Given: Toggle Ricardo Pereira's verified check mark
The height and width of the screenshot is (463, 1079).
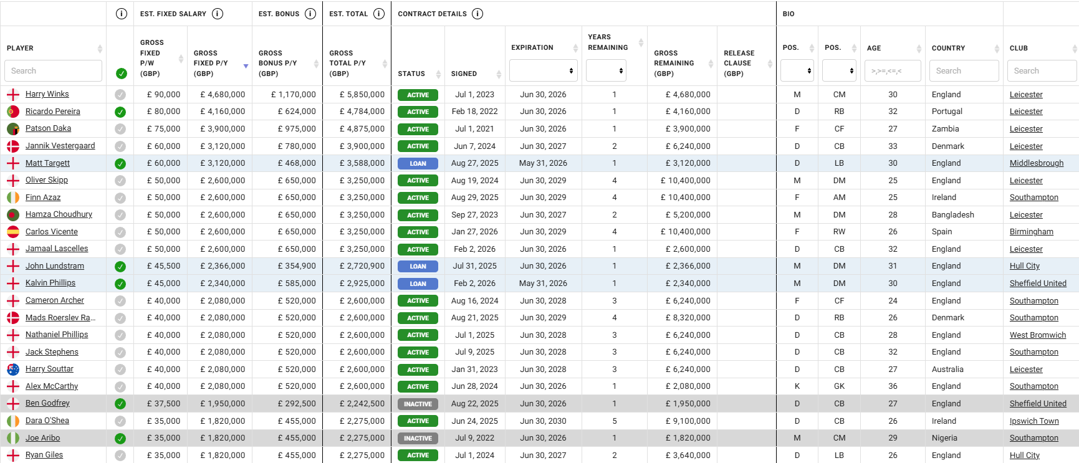Looking at the screenshot, I should [x=120, y=112].
